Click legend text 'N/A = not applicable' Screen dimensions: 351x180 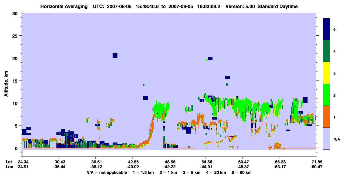(106, 172)
